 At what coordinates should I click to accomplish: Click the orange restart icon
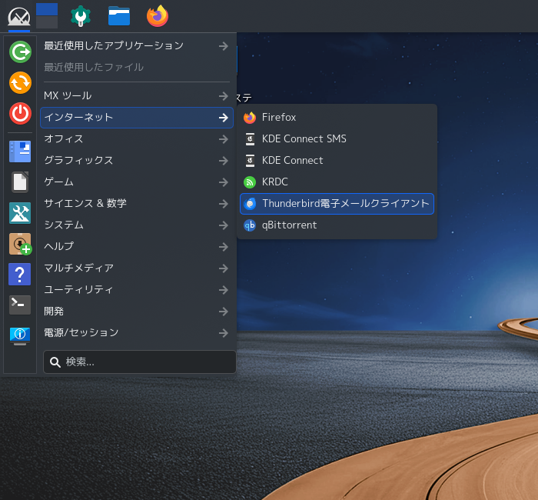pyautogui.click(x=20, y=83)
